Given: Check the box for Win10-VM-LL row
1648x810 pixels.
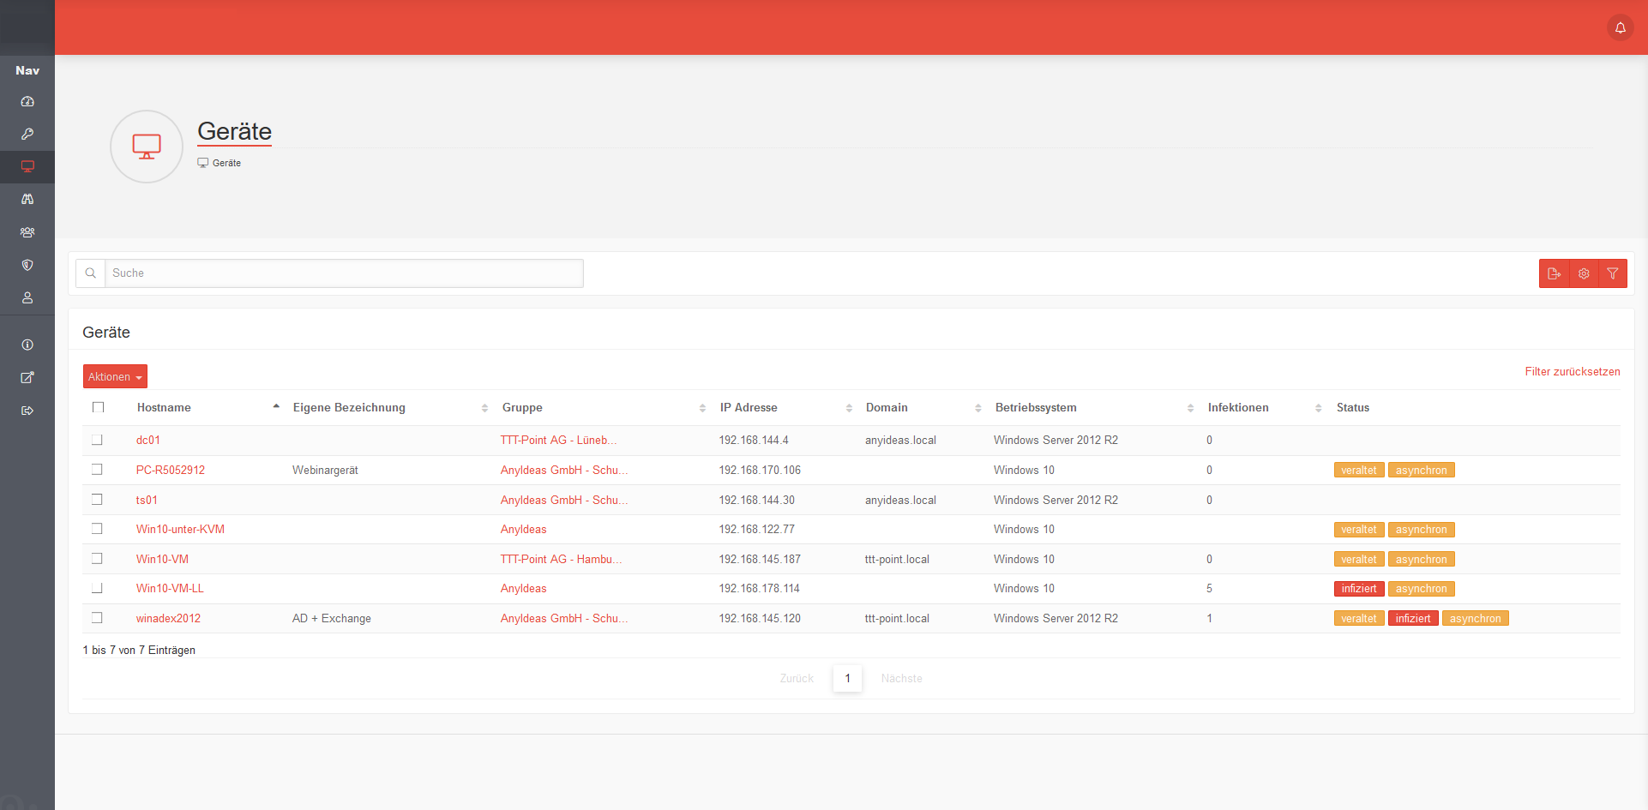Looking at the screenshot, I should pyautogui.click(x=97, y=588).
